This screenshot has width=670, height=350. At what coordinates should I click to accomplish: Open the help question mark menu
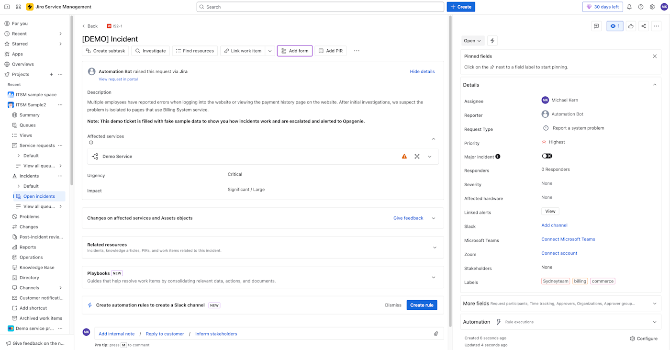coord(641,7)
